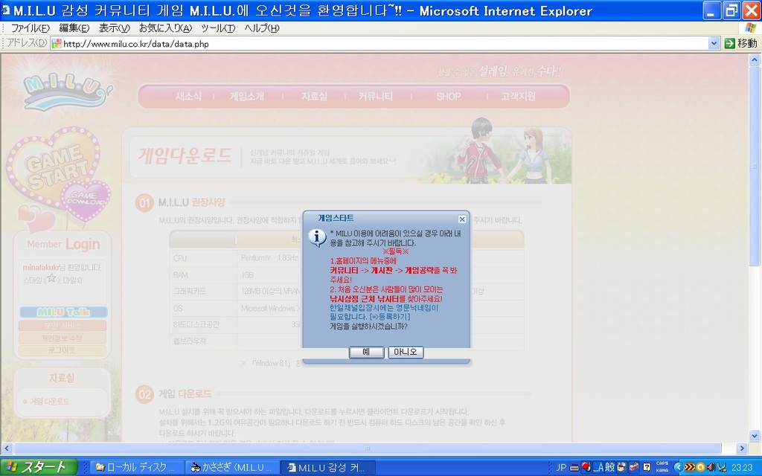Click the M.I.L.U logo on the page
The height and width of the screenshot is (476, 762).
click(x=68, y=91)
